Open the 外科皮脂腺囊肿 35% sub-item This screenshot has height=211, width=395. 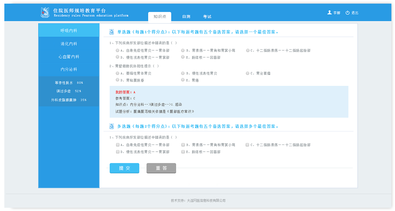click(69, 100)
